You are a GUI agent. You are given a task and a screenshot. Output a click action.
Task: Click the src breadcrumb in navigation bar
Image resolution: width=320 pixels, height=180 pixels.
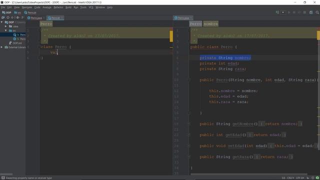[17, 12]
